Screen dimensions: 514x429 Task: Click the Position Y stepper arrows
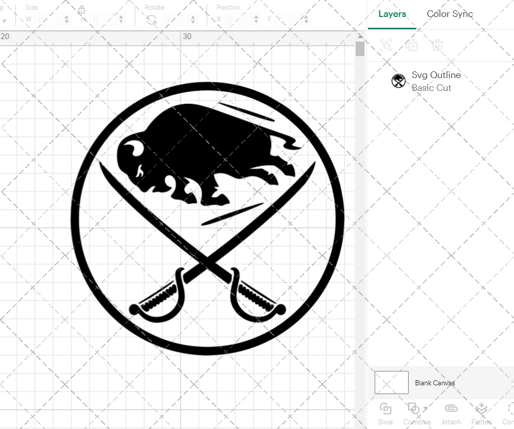click(x=306, y=20)
